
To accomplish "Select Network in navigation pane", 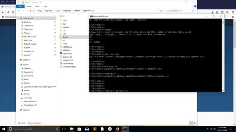I will click(x=26, y=110).
